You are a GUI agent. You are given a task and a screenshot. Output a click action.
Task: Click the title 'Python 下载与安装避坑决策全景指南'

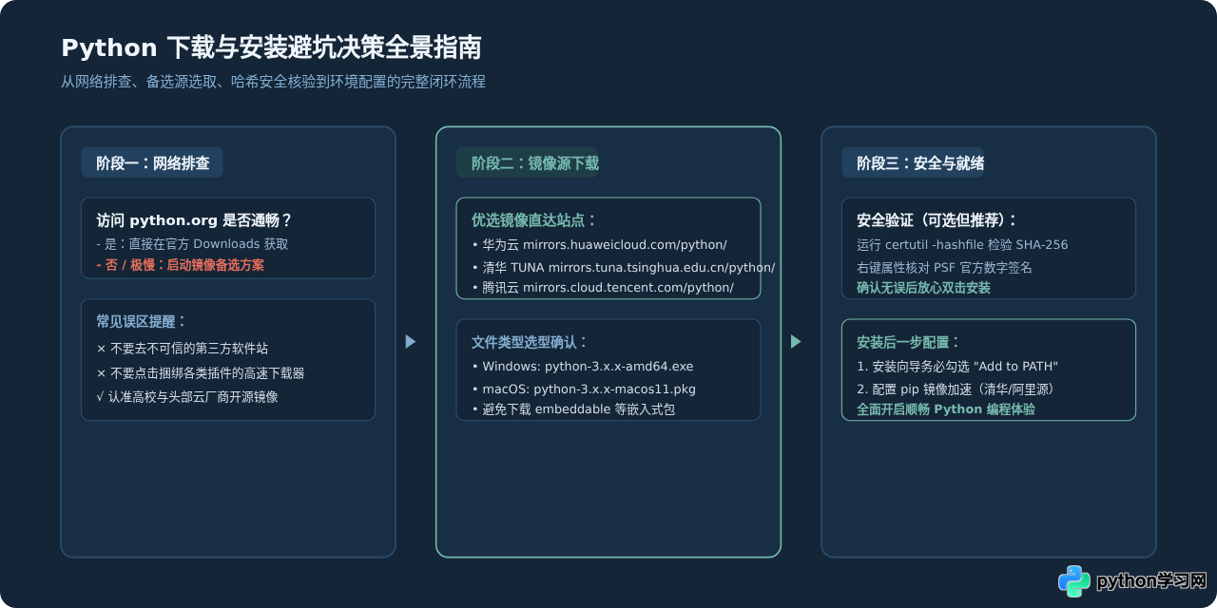pyautogui.click(x=271, y=47)
